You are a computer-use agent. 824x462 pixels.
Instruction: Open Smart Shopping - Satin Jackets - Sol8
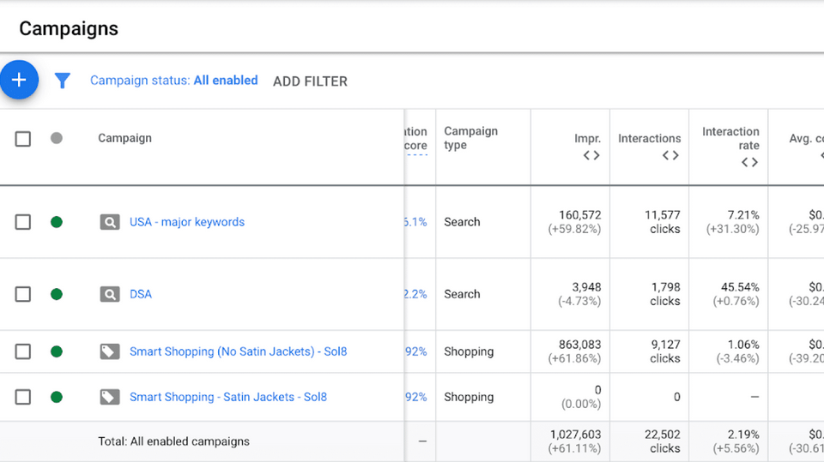[x=228, y=397]
